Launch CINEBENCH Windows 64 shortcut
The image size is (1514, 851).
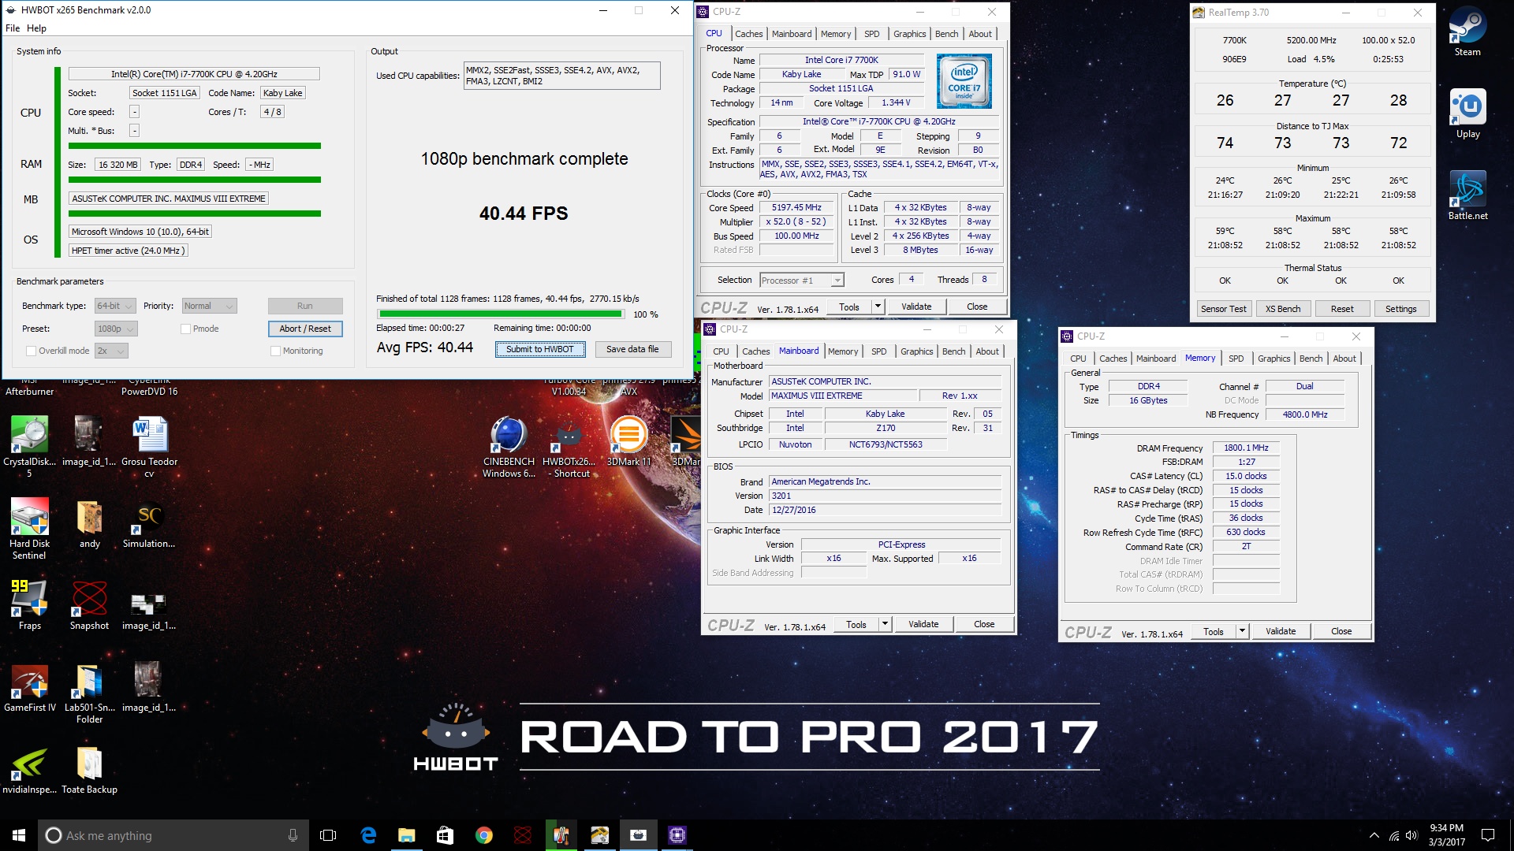point(509,446)
